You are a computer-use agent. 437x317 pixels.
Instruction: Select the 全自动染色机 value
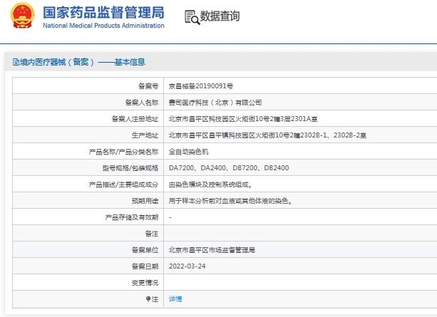click(189, 152)
